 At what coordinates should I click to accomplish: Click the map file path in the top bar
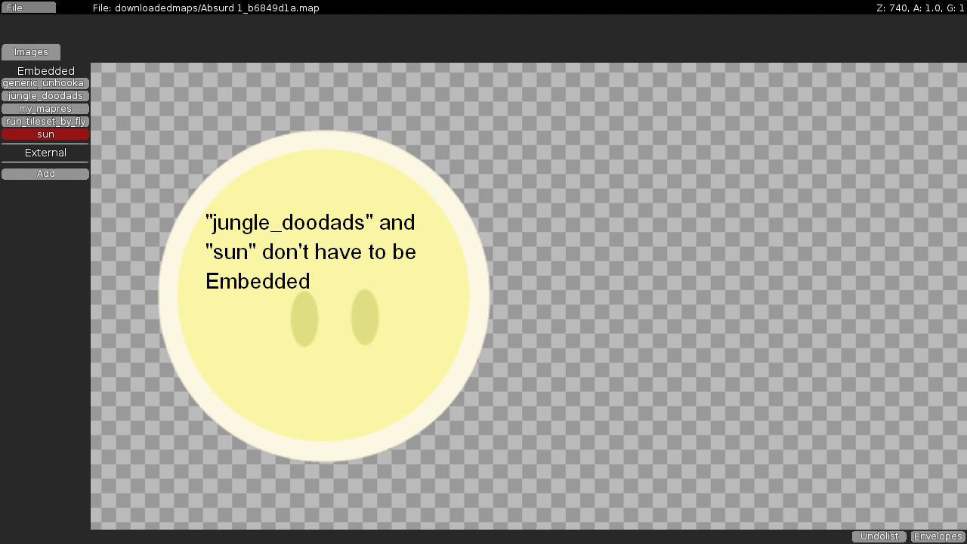[205, 8]
